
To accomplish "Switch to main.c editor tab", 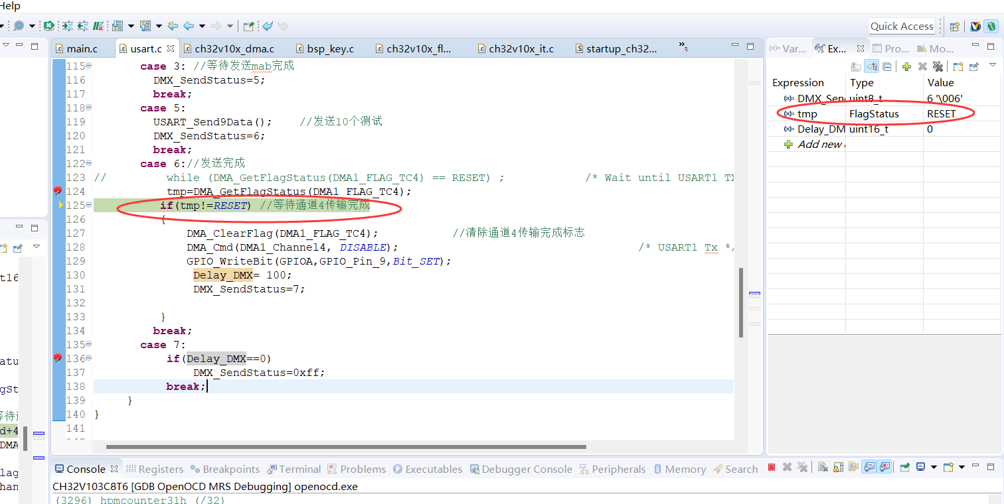I will click(x=82, y=48).
